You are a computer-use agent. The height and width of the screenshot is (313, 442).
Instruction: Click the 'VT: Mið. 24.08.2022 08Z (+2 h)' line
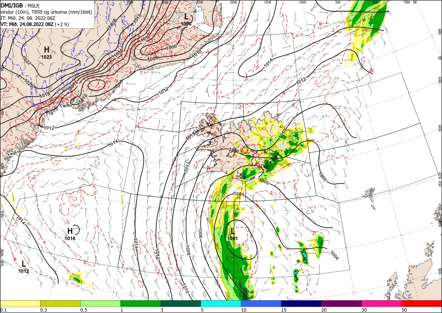coord(34,24)
